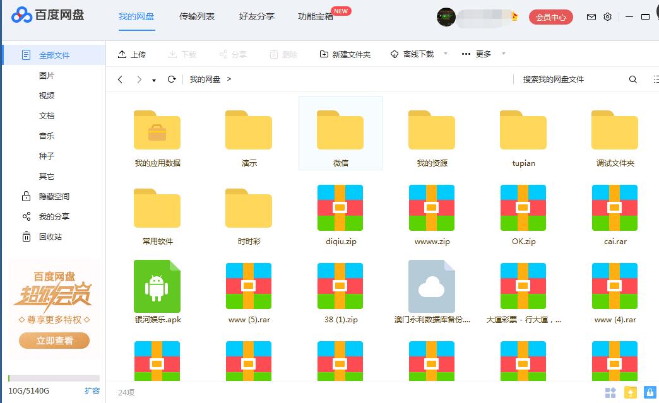Open the 时时彩 folder
Screen dimensions: 659x403
click(249, 208)
